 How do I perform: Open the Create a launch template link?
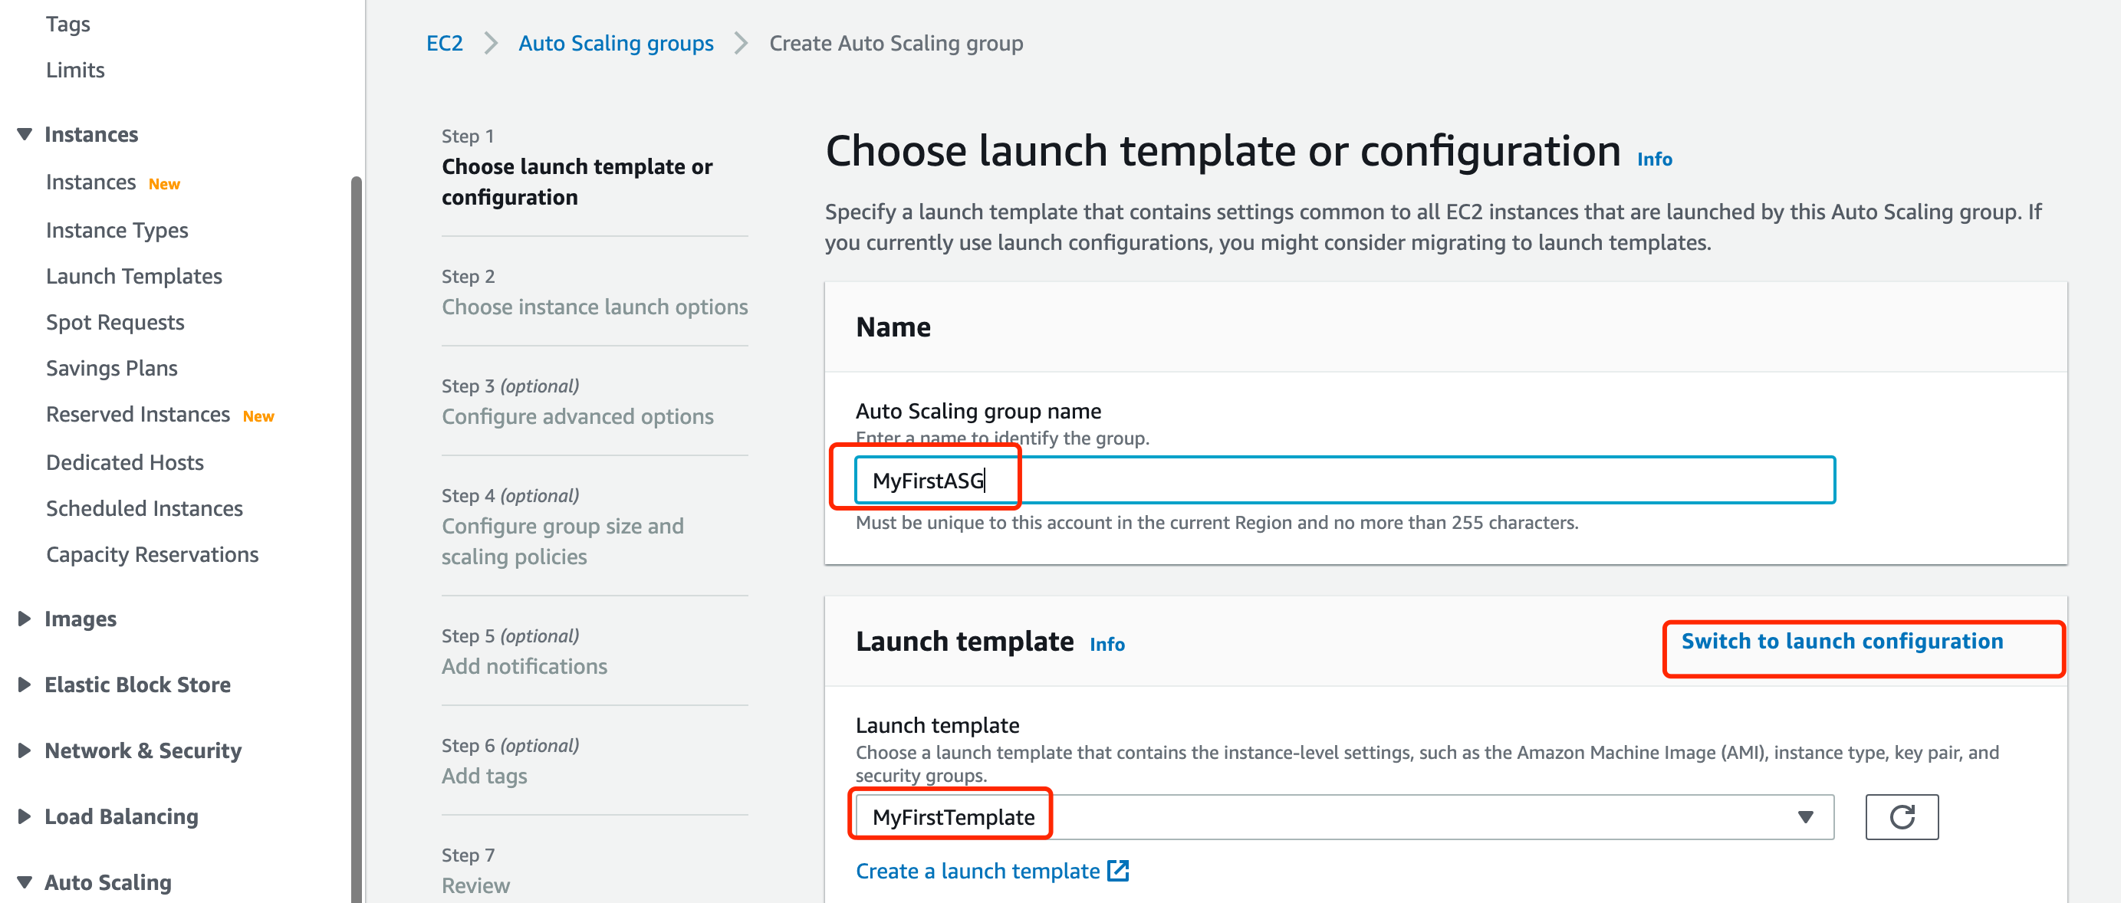point(978,871)
